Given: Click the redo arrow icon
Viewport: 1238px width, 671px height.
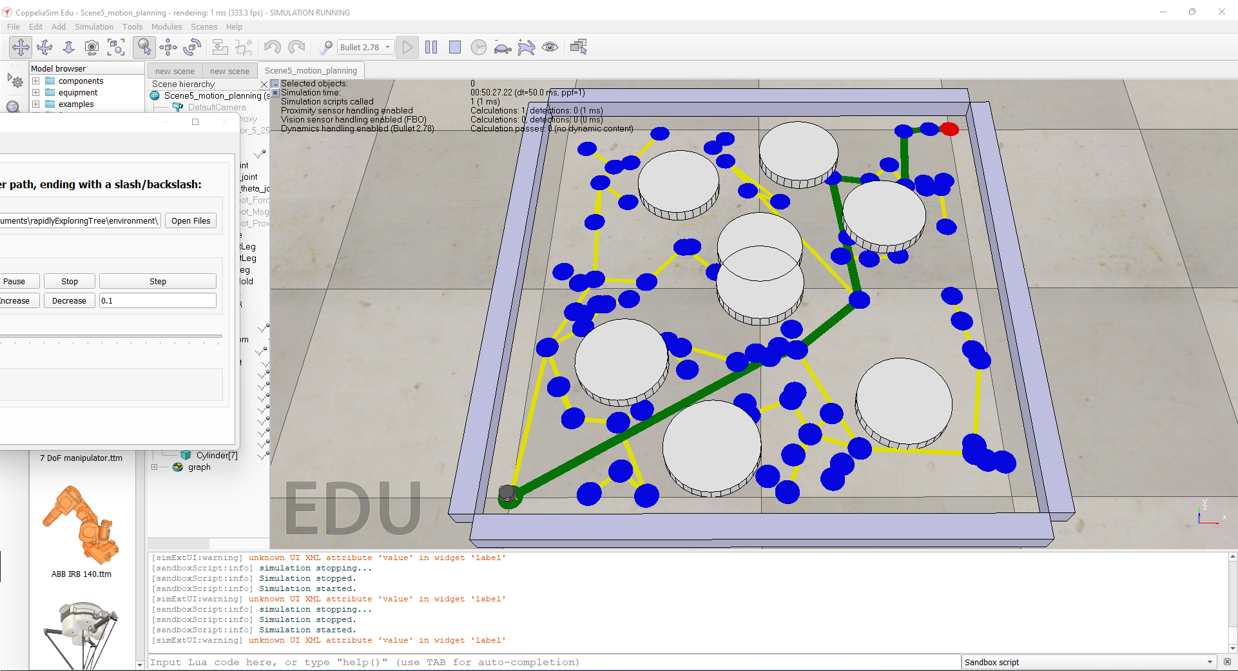Looking at the screenshot, I should coord(296,47).
